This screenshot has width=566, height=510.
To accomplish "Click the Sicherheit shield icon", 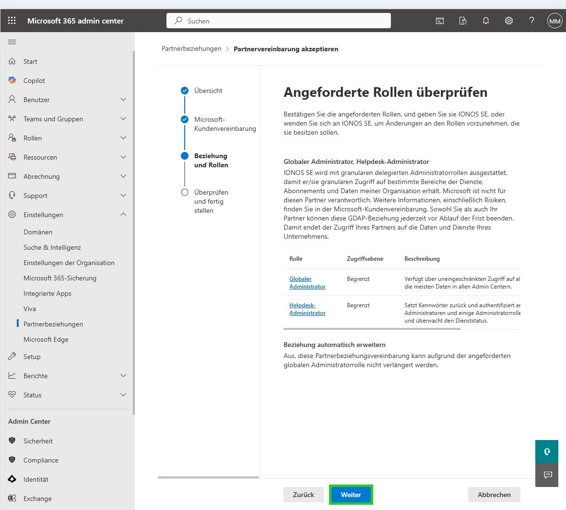I will [x=12, y=440].
